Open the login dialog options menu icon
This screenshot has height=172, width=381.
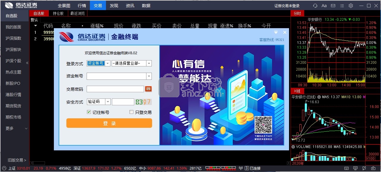276,32
